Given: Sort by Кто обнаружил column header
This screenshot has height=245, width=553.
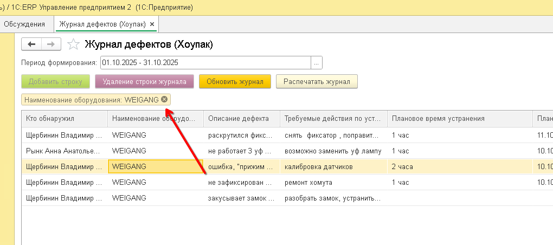Looking at the screenshot, I should (x=64, y=119).
